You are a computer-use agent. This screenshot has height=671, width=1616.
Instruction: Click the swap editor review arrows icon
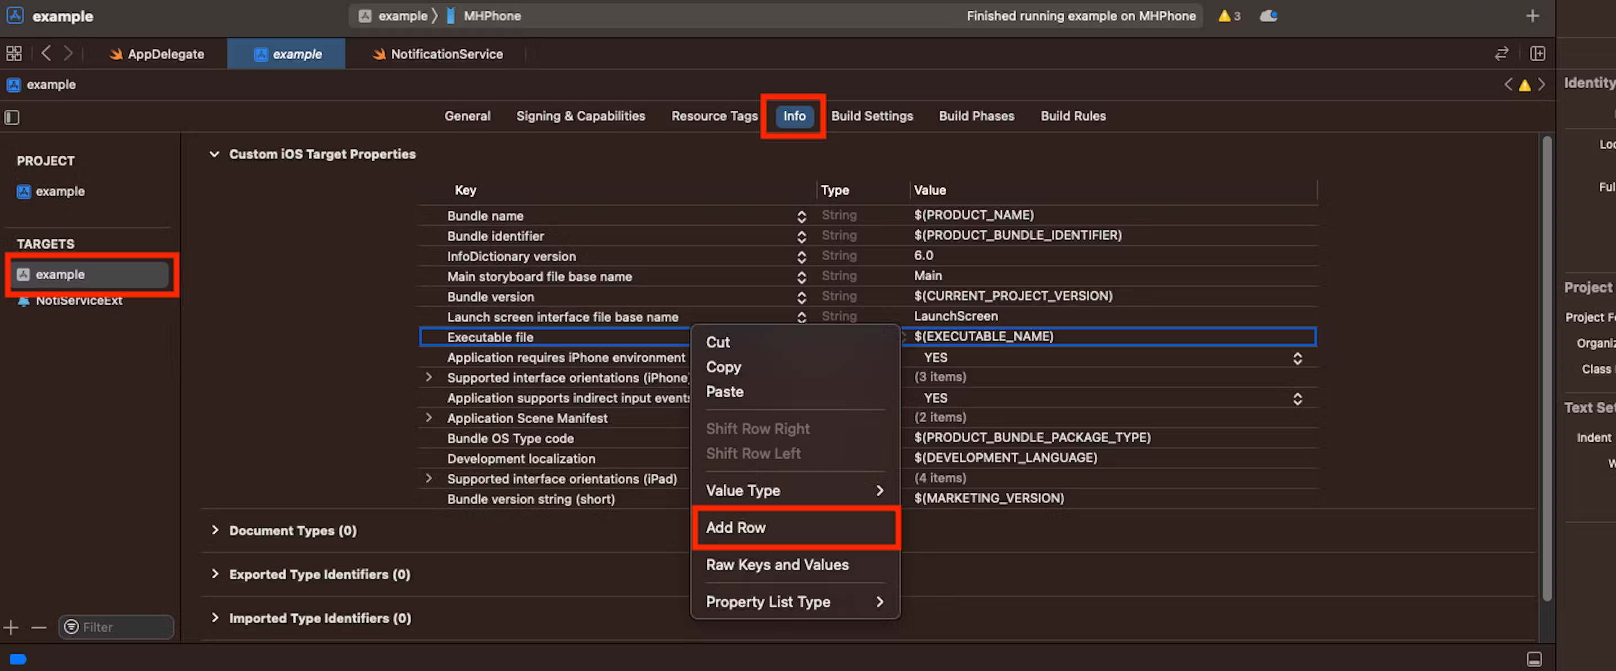point(1501,54)
